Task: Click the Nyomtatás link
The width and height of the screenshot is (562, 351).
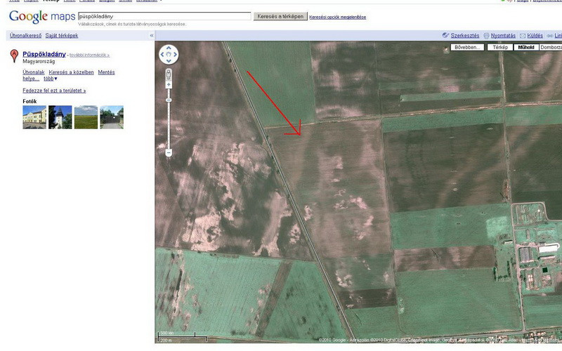Action: point(503,36)
